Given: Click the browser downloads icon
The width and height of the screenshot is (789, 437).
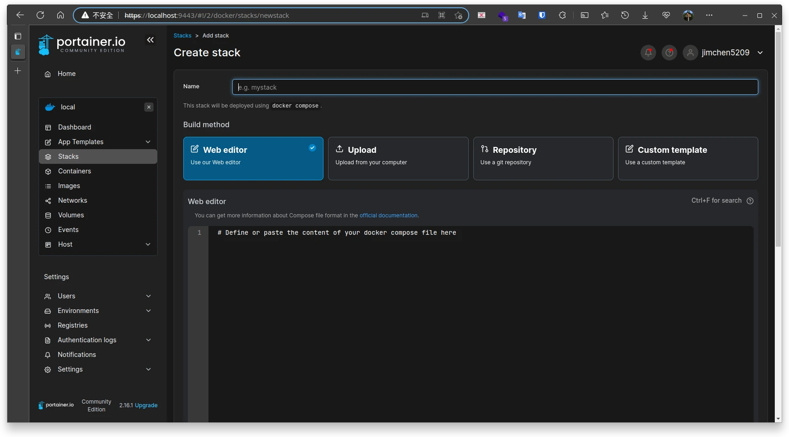Looking at the screenshot, I should click(645, 15).
